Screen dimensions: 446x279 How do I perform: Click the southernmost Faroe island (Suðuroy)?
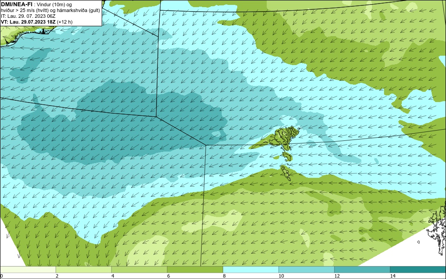click(285, 173)
